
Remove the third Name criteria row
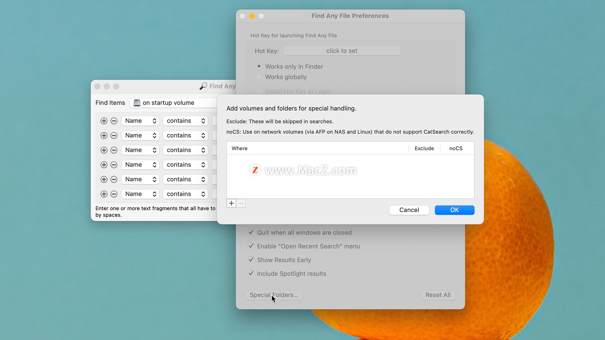114,150
